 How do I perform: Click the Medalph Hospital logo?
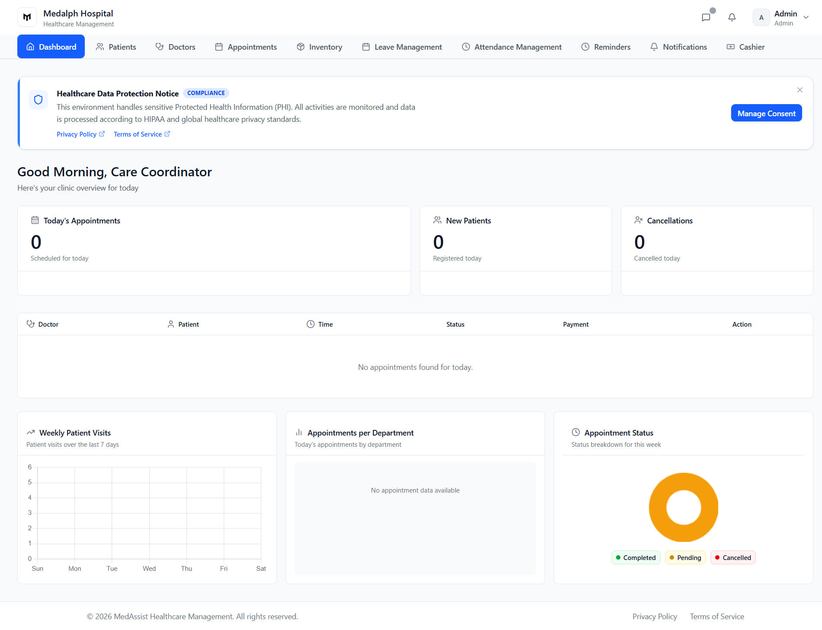coord(27,17)
